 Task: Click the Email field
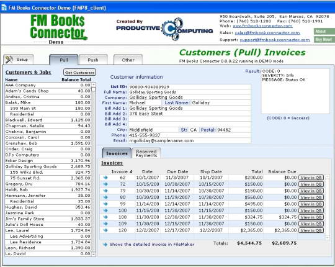[x=189, y=141]
